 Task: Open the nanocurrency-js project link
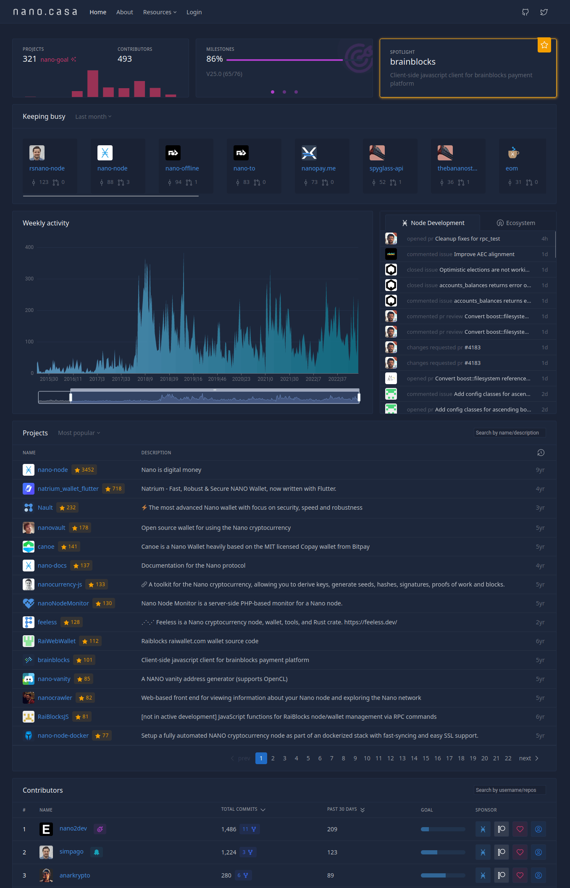pyautogui.click(x=60, y=584)
